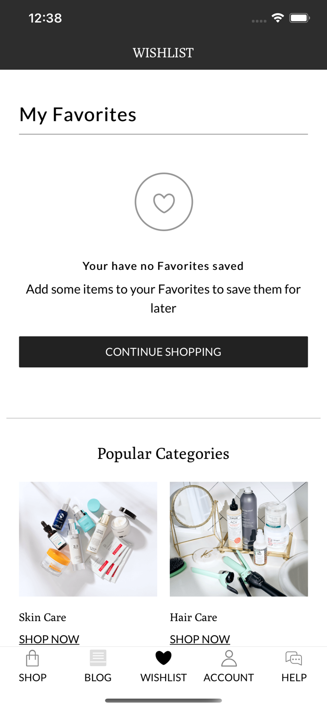This screenshot has width=327, height=709.
Task: Tap the battery icon in status bar
Action: click(x=299, y=17)
